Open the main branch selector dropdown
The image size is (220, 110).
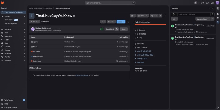(34, 22)
